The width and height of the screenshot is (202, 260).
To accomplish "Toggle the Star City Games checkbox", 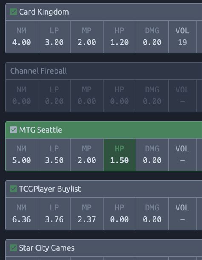I will [x=13, y=248].
